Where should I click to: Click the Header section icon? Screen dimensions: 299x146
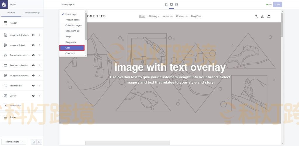tap(5, 23)
